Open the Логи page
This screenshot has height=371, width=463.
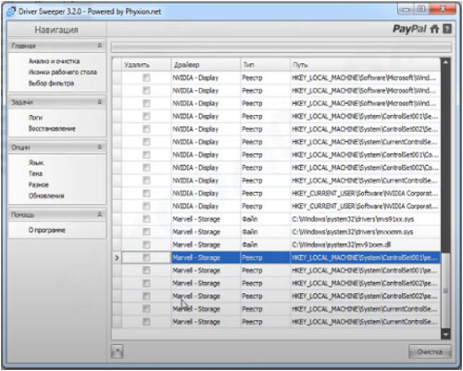(x=35, y=118)
